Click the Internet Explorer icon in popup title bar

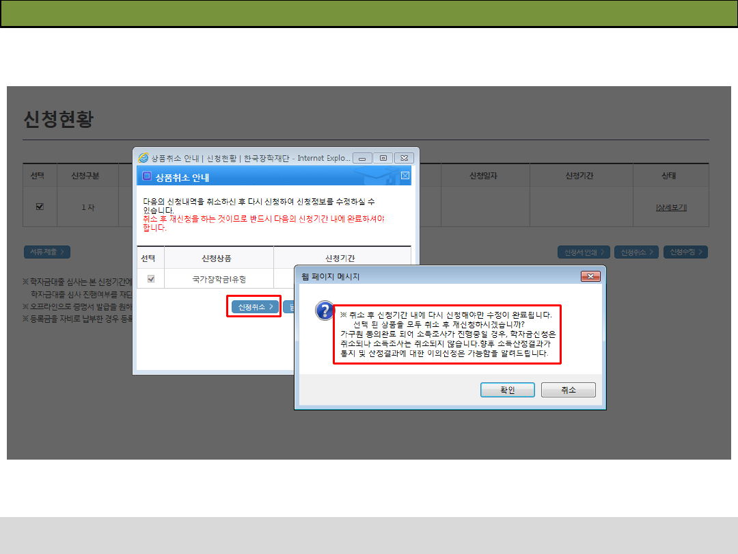[x=143, y=158]
